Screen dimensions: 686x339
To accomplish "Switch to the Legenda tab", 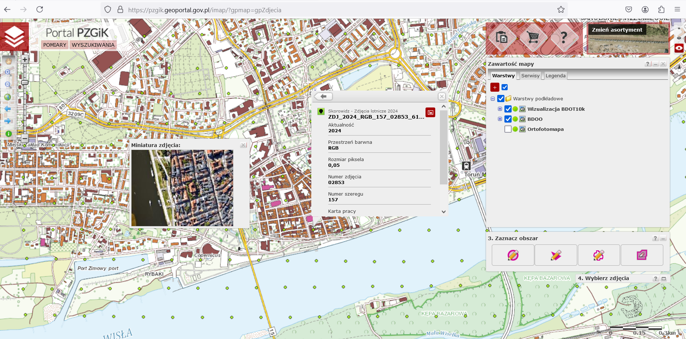I will [x=555, y=76].
